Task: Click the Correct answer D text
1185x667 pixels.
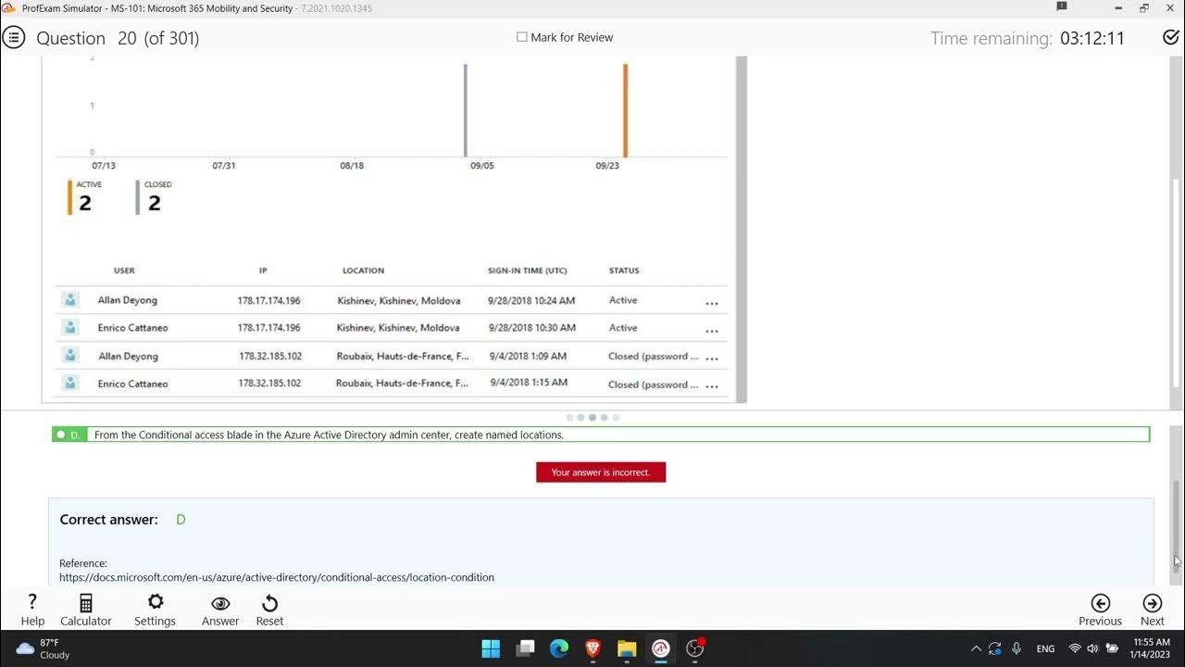Action: 123,520
